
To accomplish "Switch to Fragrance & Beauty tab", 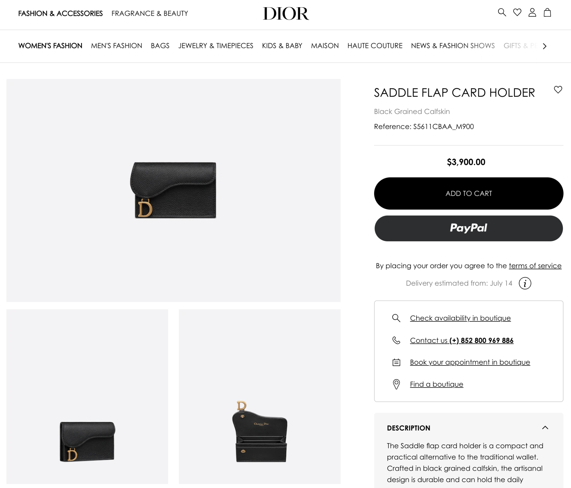I will click(x=150, y=13).
